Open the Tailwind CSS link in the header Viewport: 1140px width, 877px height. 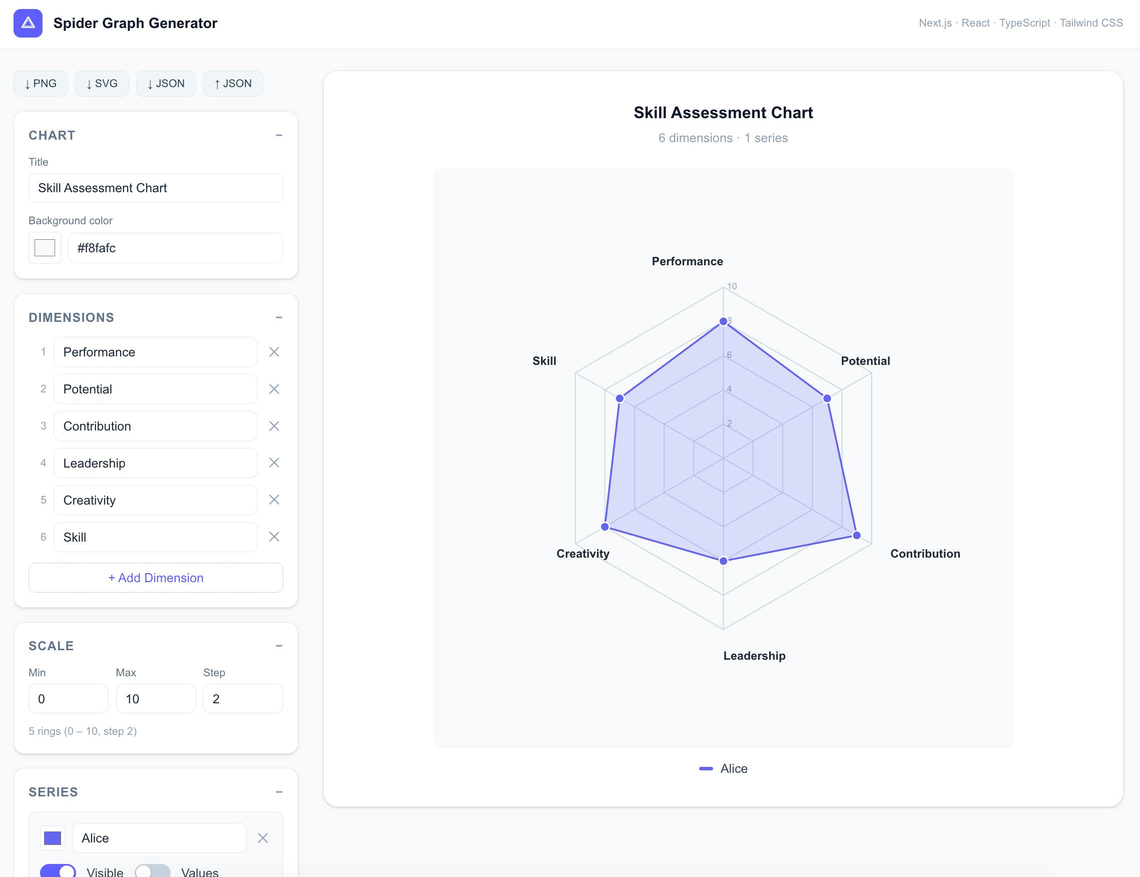coord(1091,23)
